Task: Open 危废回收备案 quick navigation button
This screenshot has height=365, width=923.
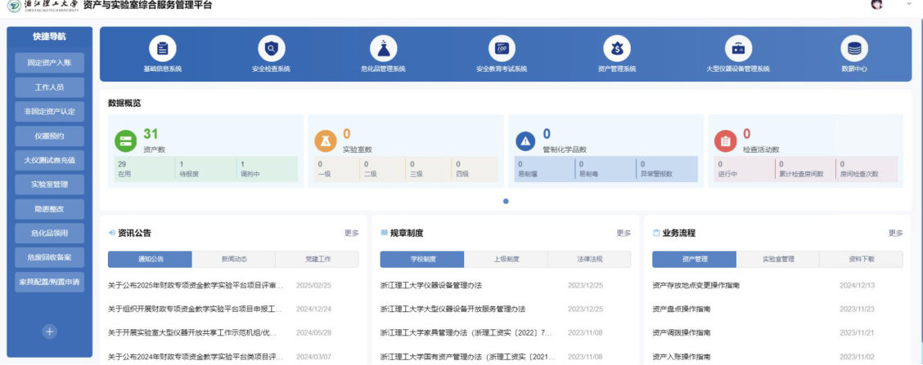Action: [49, 257]
